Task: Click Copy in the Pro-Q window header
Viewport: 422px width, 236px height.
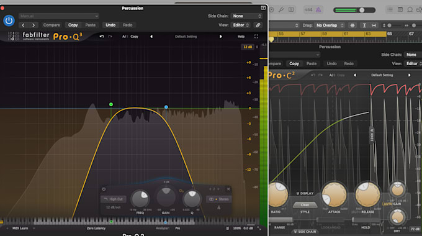Action: (x=73, y=25)
